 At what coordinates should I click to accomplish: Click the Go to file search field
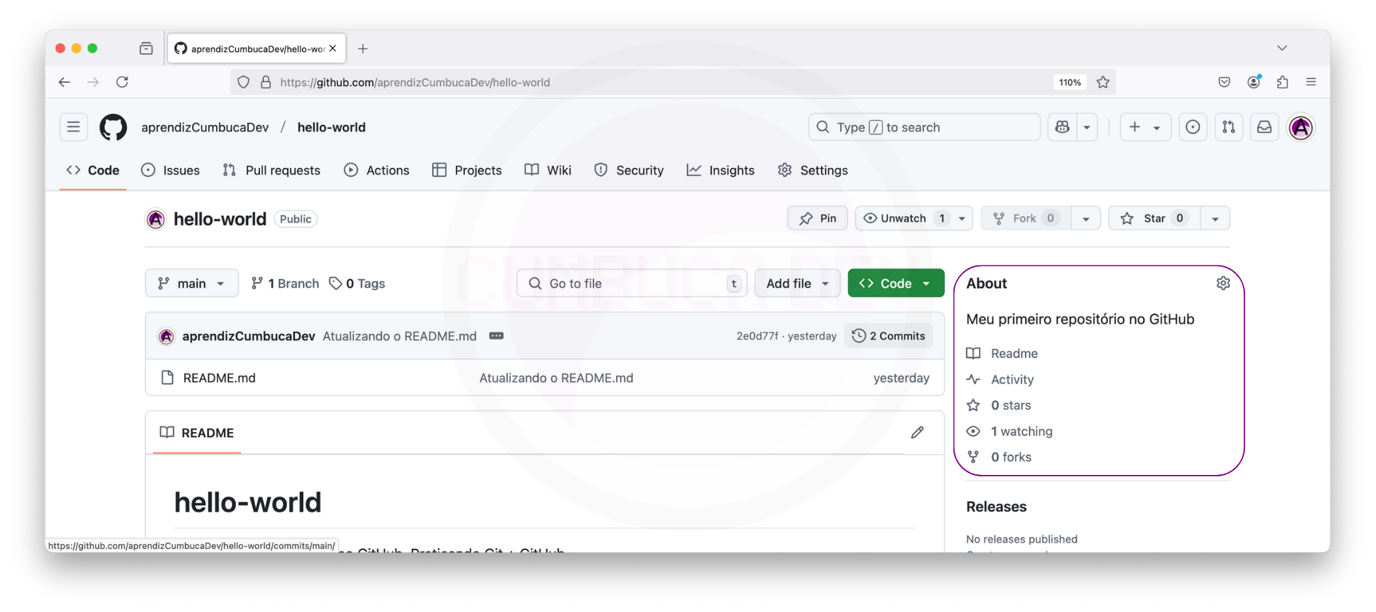(630, 283)
